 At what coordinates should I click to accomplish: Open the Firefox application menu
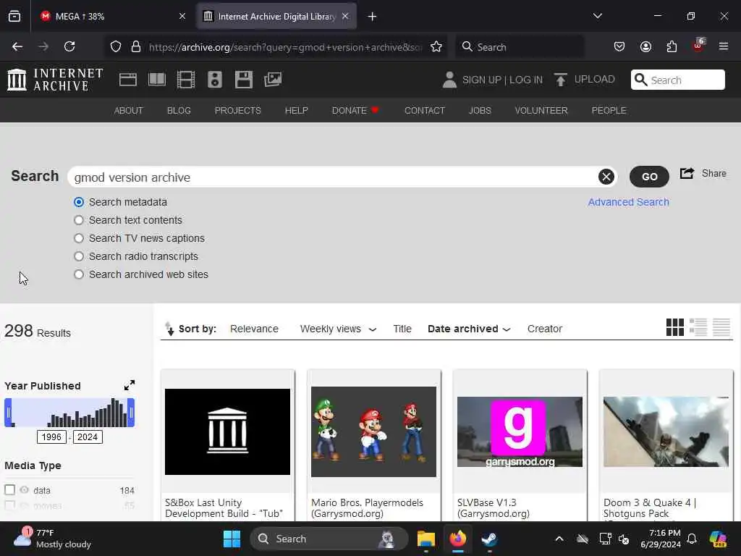[724, 46]
